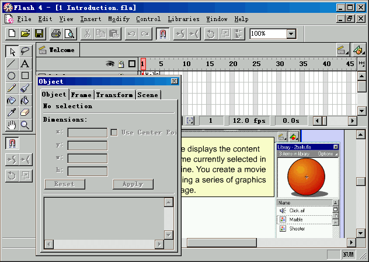Pick the Oval drawing tool
Viewport: 369px width, 262px height.
[x=11, y=75]
